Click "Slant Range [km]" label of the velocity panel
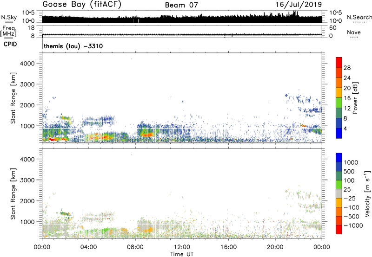This screenshot has height=257, width=372. tap(13, 193)
